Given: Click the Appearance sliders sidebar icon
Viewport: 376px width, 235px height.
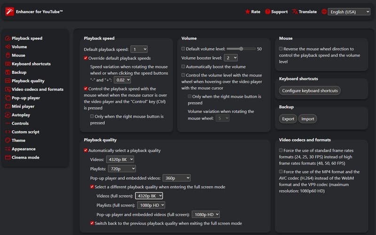Looking at the screenshot, I should [8, 149].
